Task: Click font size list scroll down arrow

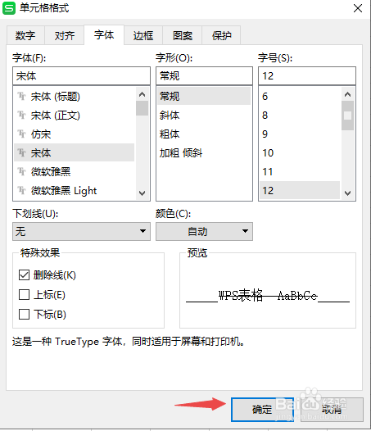Action: 347,193
